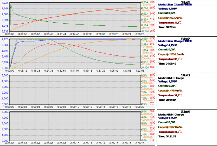Click the 3,09A current axis label
Screen dimensions: 217x146
145,39
